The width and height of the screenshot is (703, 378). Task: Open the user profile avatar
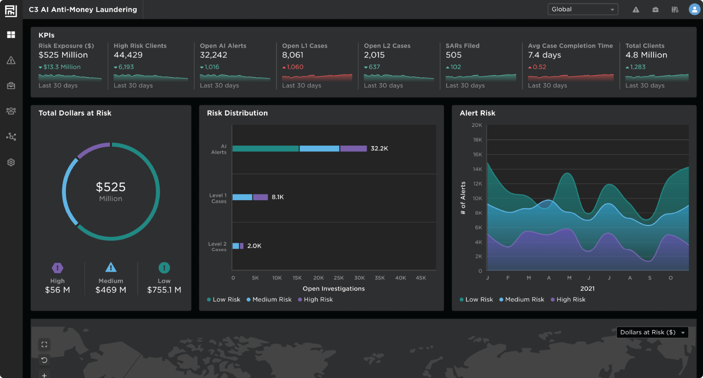pos(694,9)
